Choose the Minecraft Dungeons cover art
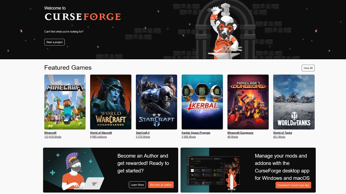 click(x=248, y=102)
